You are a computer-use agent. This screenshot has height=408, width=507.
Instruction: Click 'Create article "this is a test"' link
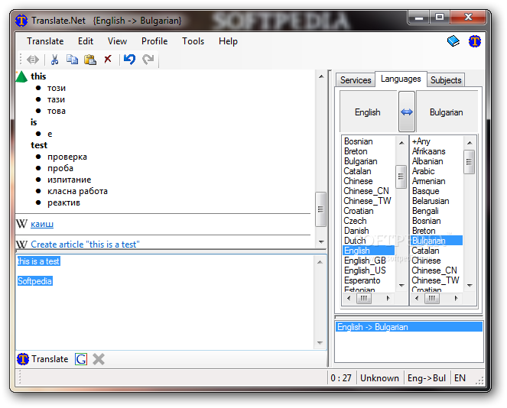click(x=85, y=244)
